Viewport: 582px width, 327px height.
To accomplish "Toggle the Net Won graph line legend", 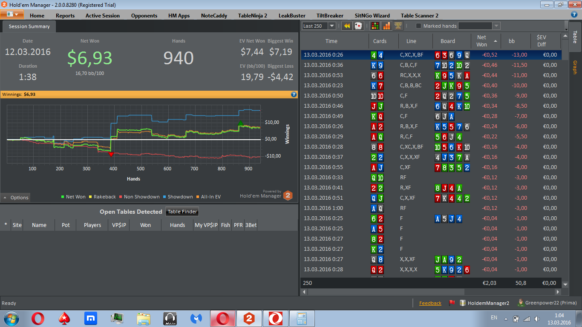I will [73, 197].
